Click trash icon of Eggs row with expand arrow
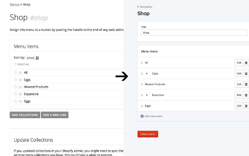 [246, 74]
